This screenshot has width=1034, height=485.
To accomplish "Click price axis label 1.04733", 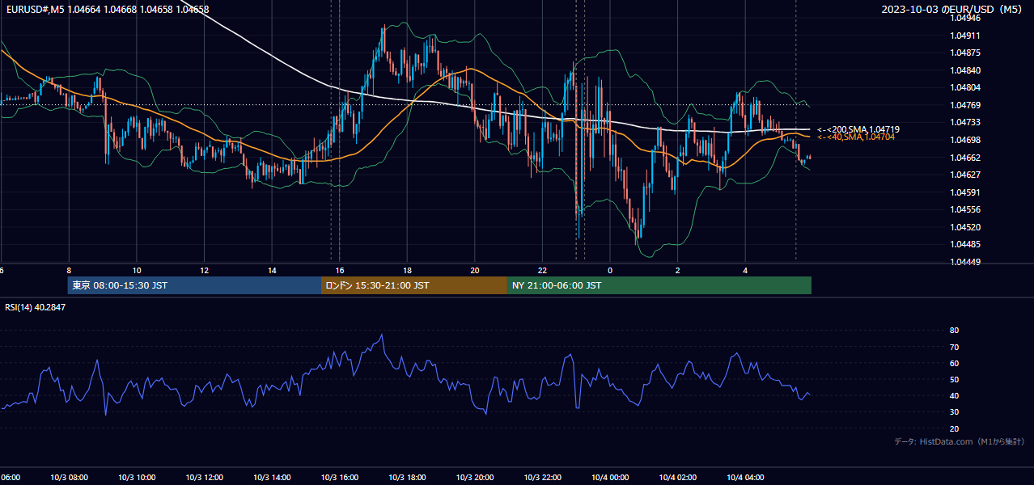I will click(x=964, y=122).
